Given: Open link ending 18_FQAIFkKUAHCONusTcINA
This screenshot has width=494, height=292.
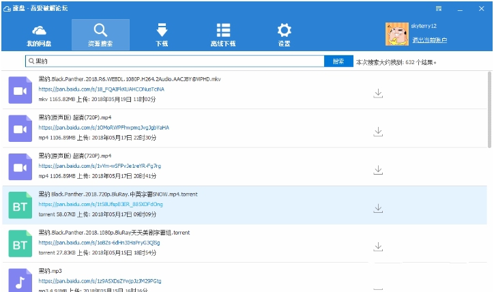Looking at the screenshot, I should [102, 89].
